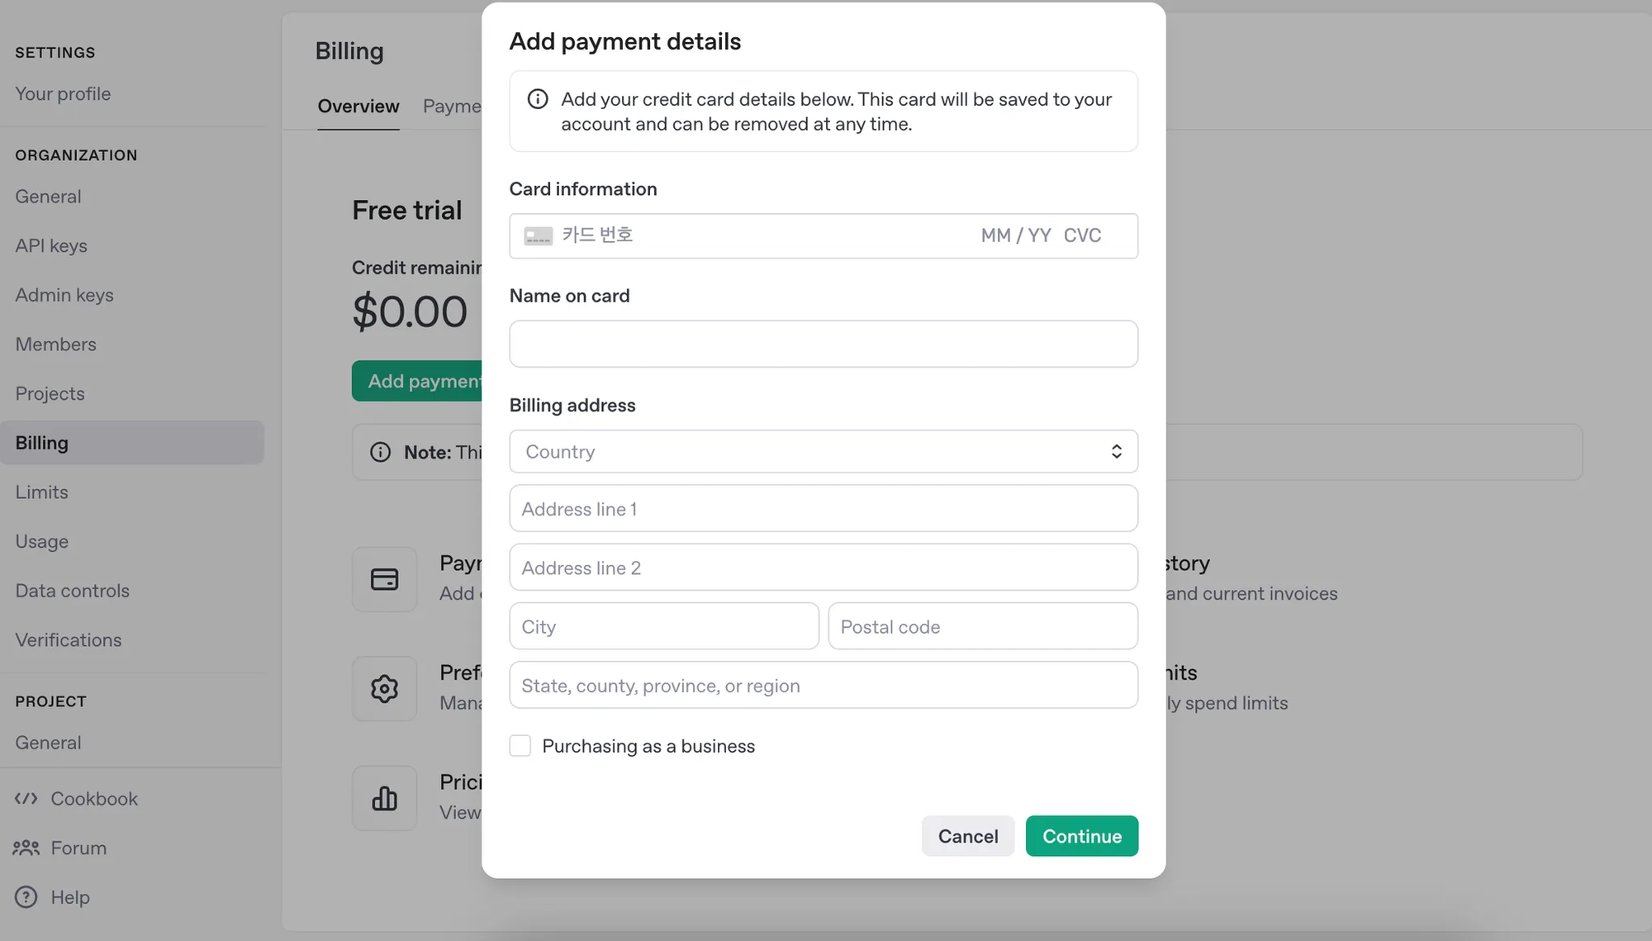Viewport: 1652px width, 941px height.
Task: Open API keys in sidebar
Action: pyautogui.click(x=51, y=245)
